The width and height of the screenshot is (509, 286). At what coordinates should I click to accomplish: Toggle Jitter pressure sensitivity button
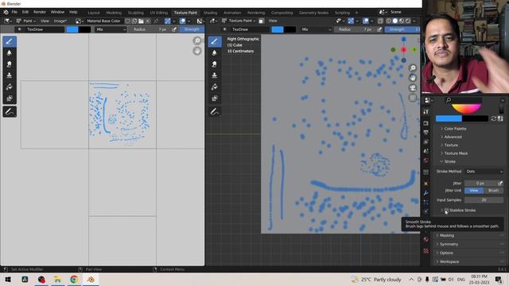tap(500, 184)
